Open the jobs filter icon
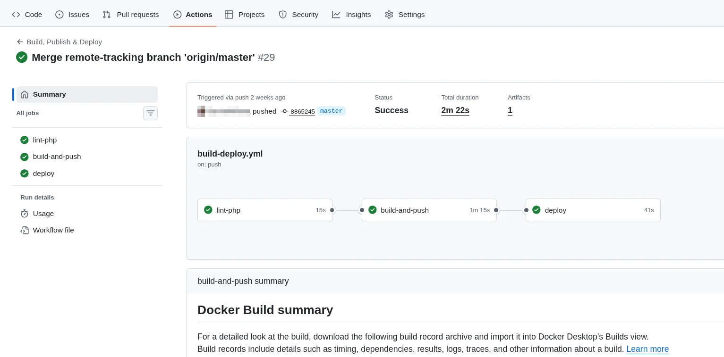 tap(150, 113)
